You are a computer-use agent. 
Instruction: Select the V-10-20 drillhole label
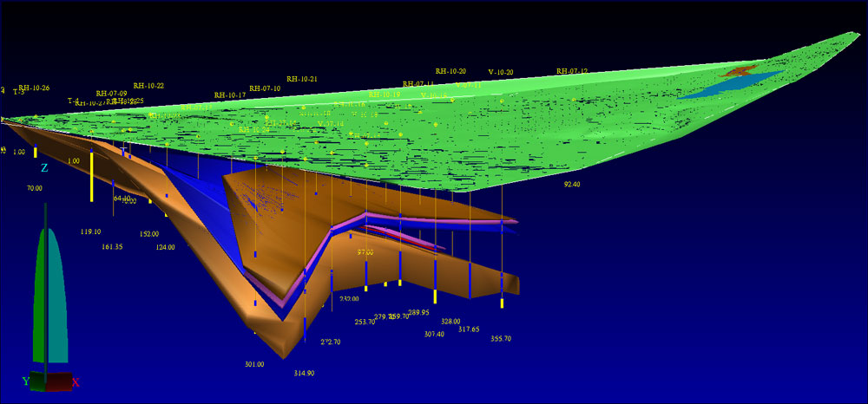(x=501, y=72)
